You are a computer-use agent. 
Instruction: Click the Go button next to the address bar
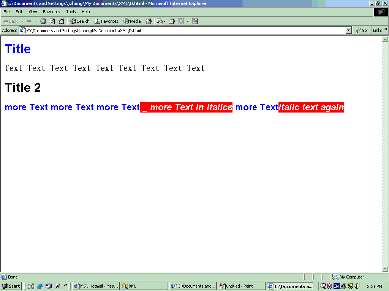[361, 30]
